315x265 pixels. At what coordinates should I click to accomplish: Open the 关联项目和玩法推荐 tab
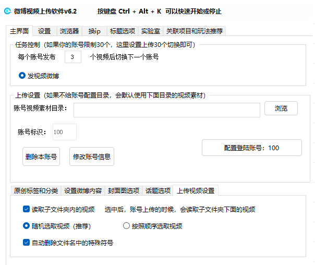pyautogui.click(x=195, y=31)
